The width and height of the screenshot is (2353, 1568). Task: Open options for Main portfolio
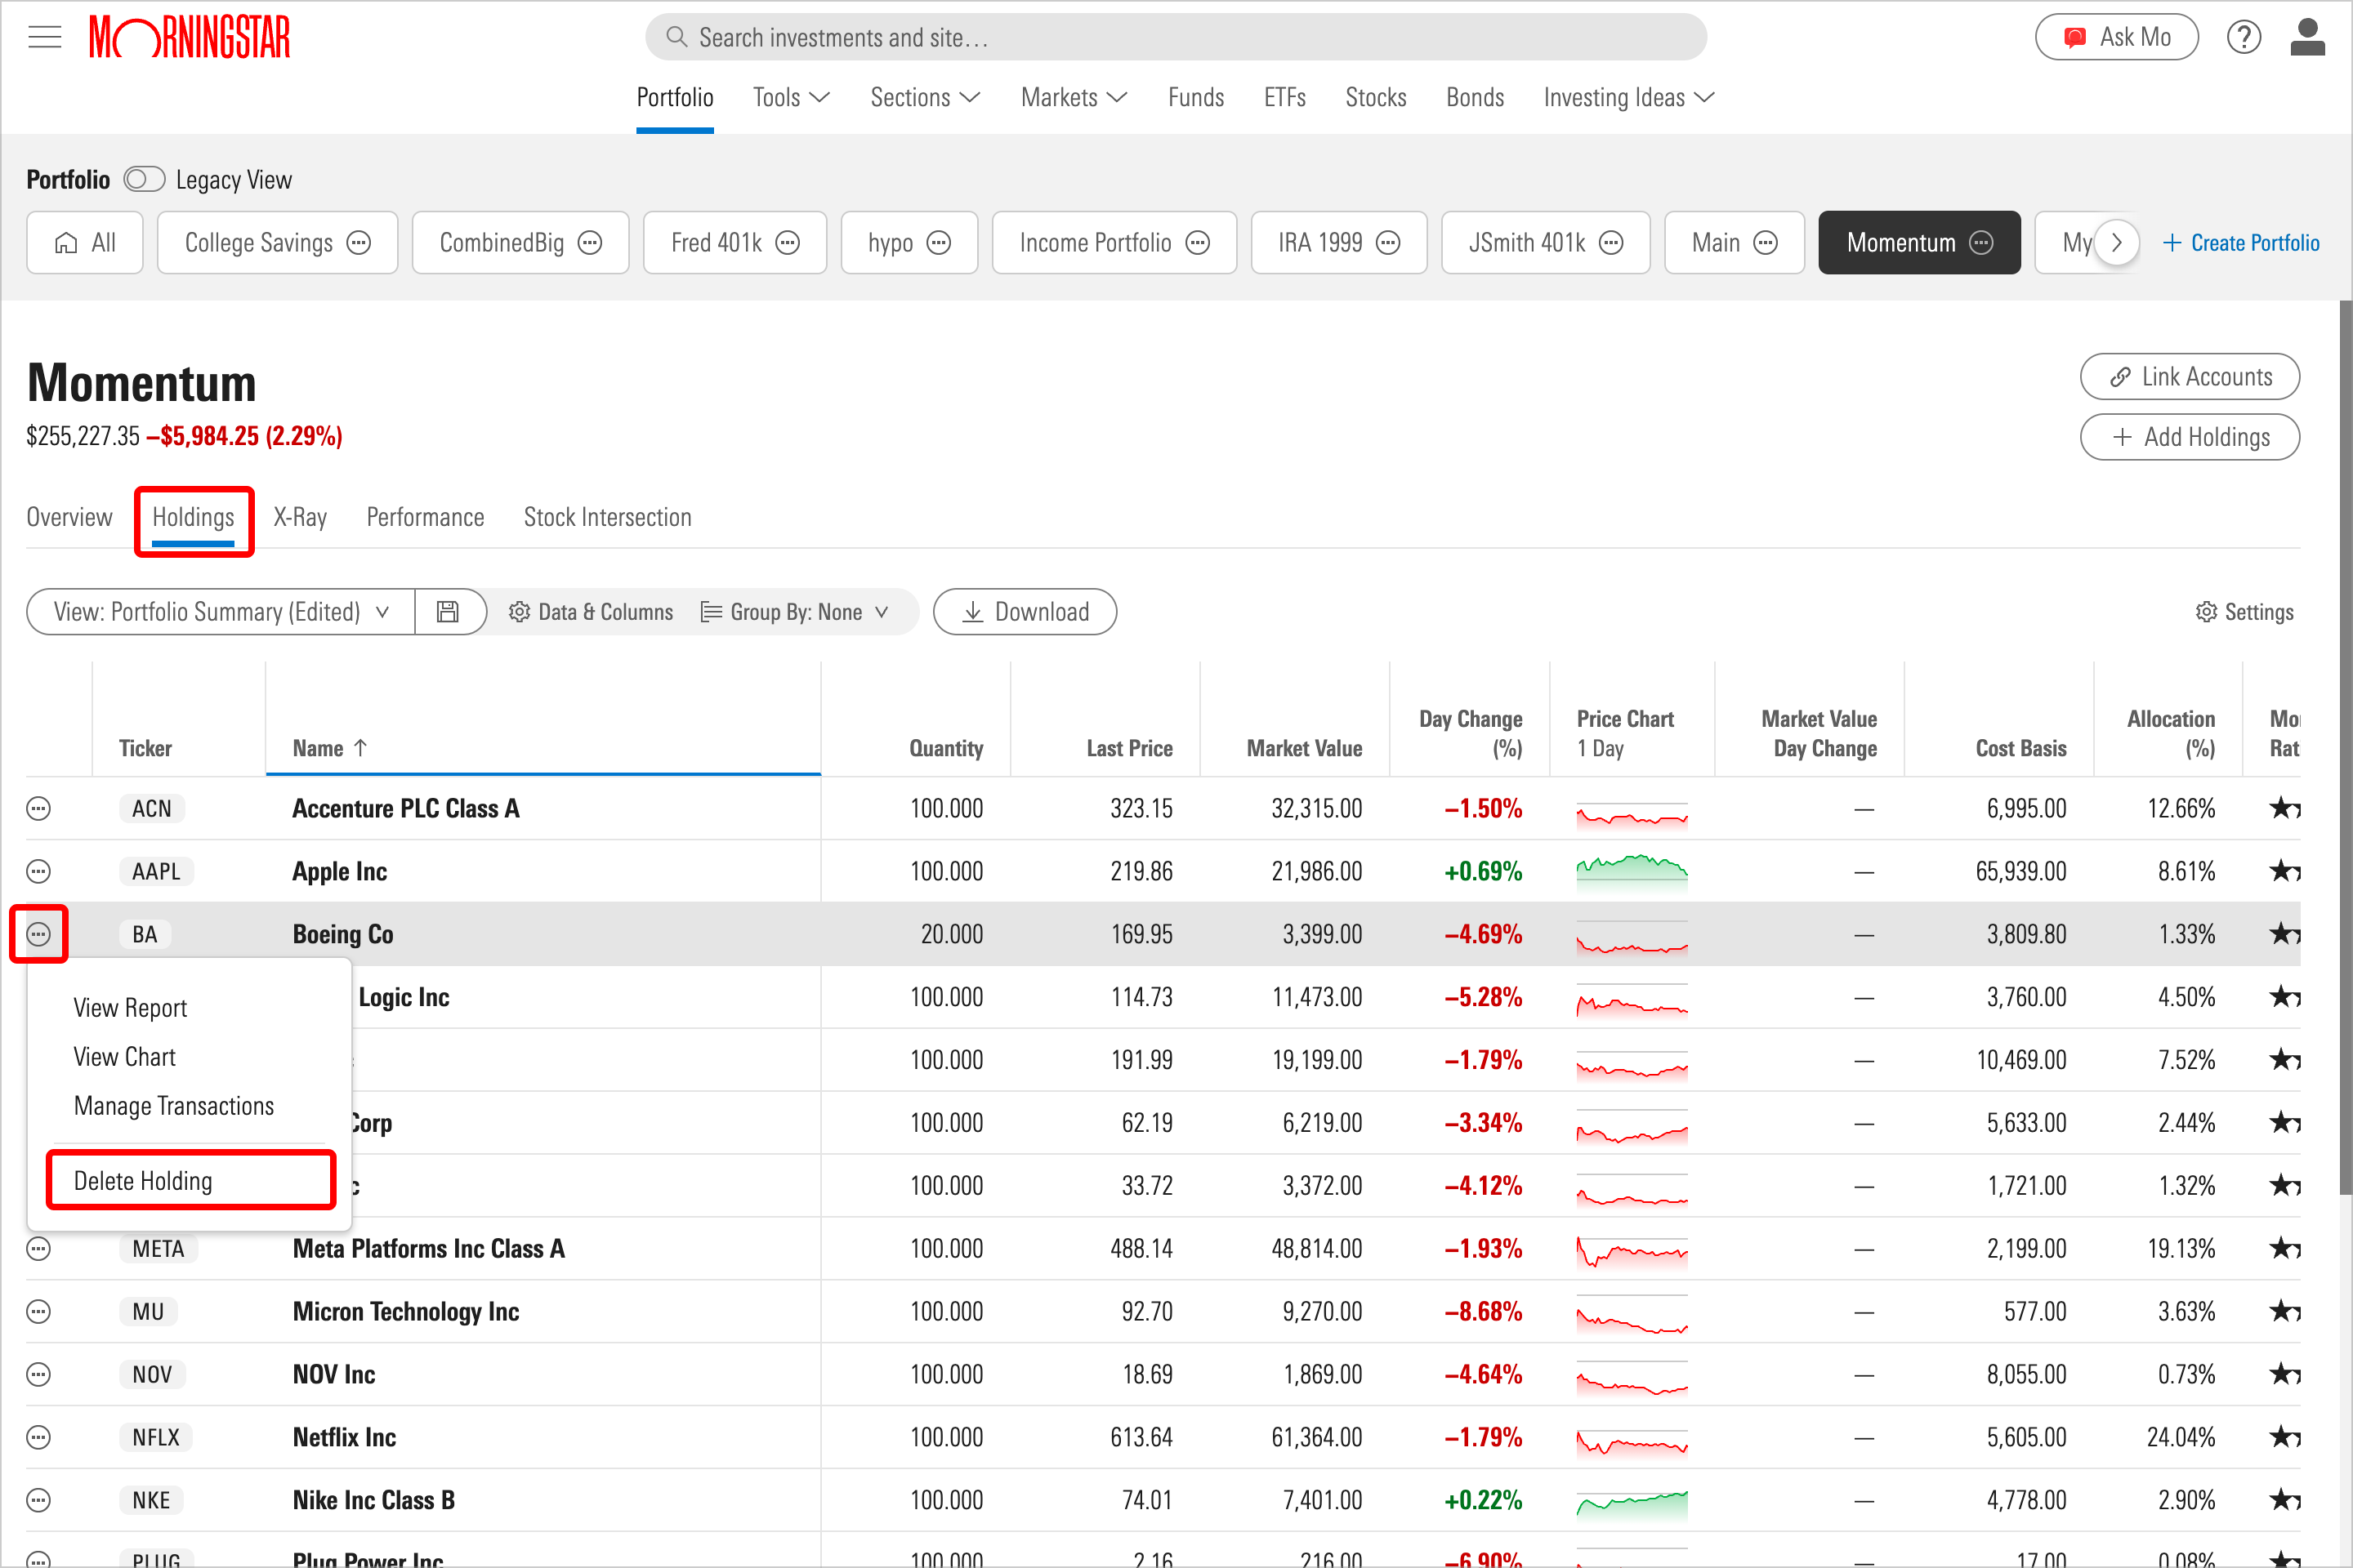click(1766, 243)
